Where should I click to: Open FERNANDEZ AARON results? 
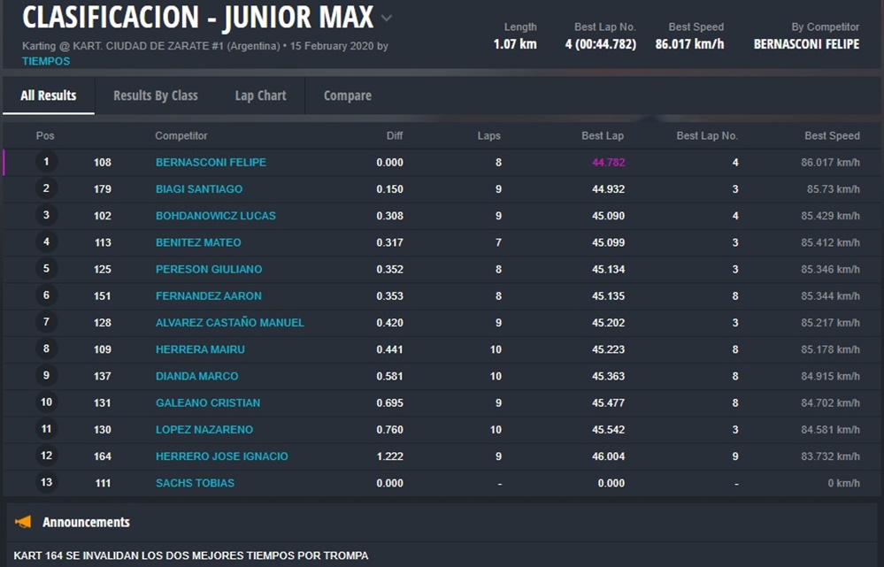click(x=208, y=296)
